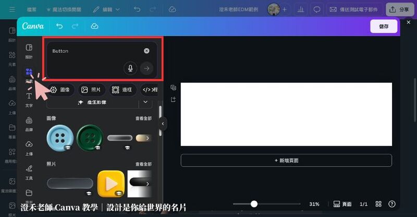This screenshot has width=417, height=217.
Task: Click the elements panel scrollbar
Action: pyautogui.click(x=160, y=120)
